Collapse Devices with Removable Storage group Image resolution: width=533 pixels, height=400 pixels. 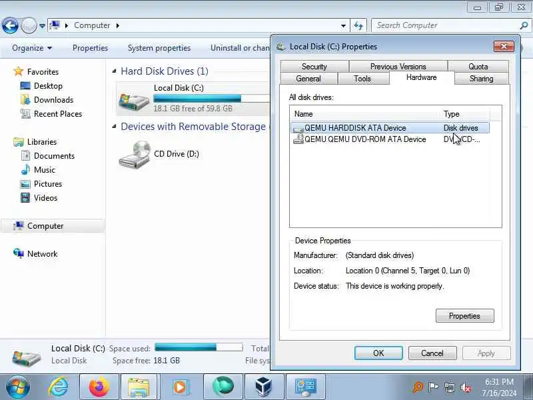tap(115, 127)
